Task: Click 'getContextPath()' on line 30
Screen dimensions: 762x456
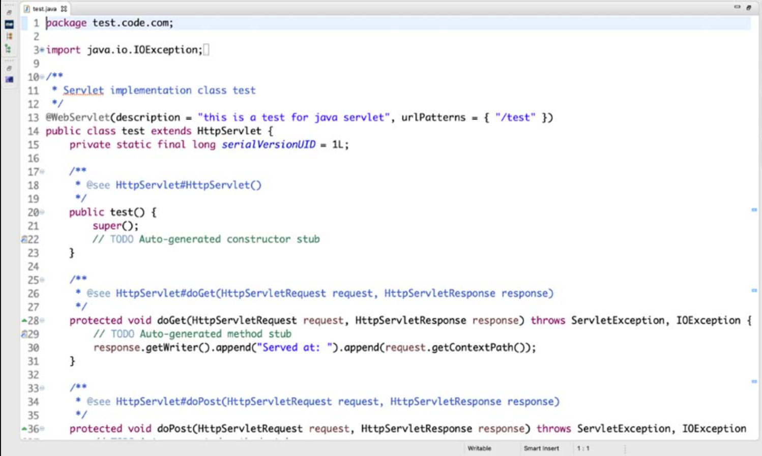Action: [478, 348]
